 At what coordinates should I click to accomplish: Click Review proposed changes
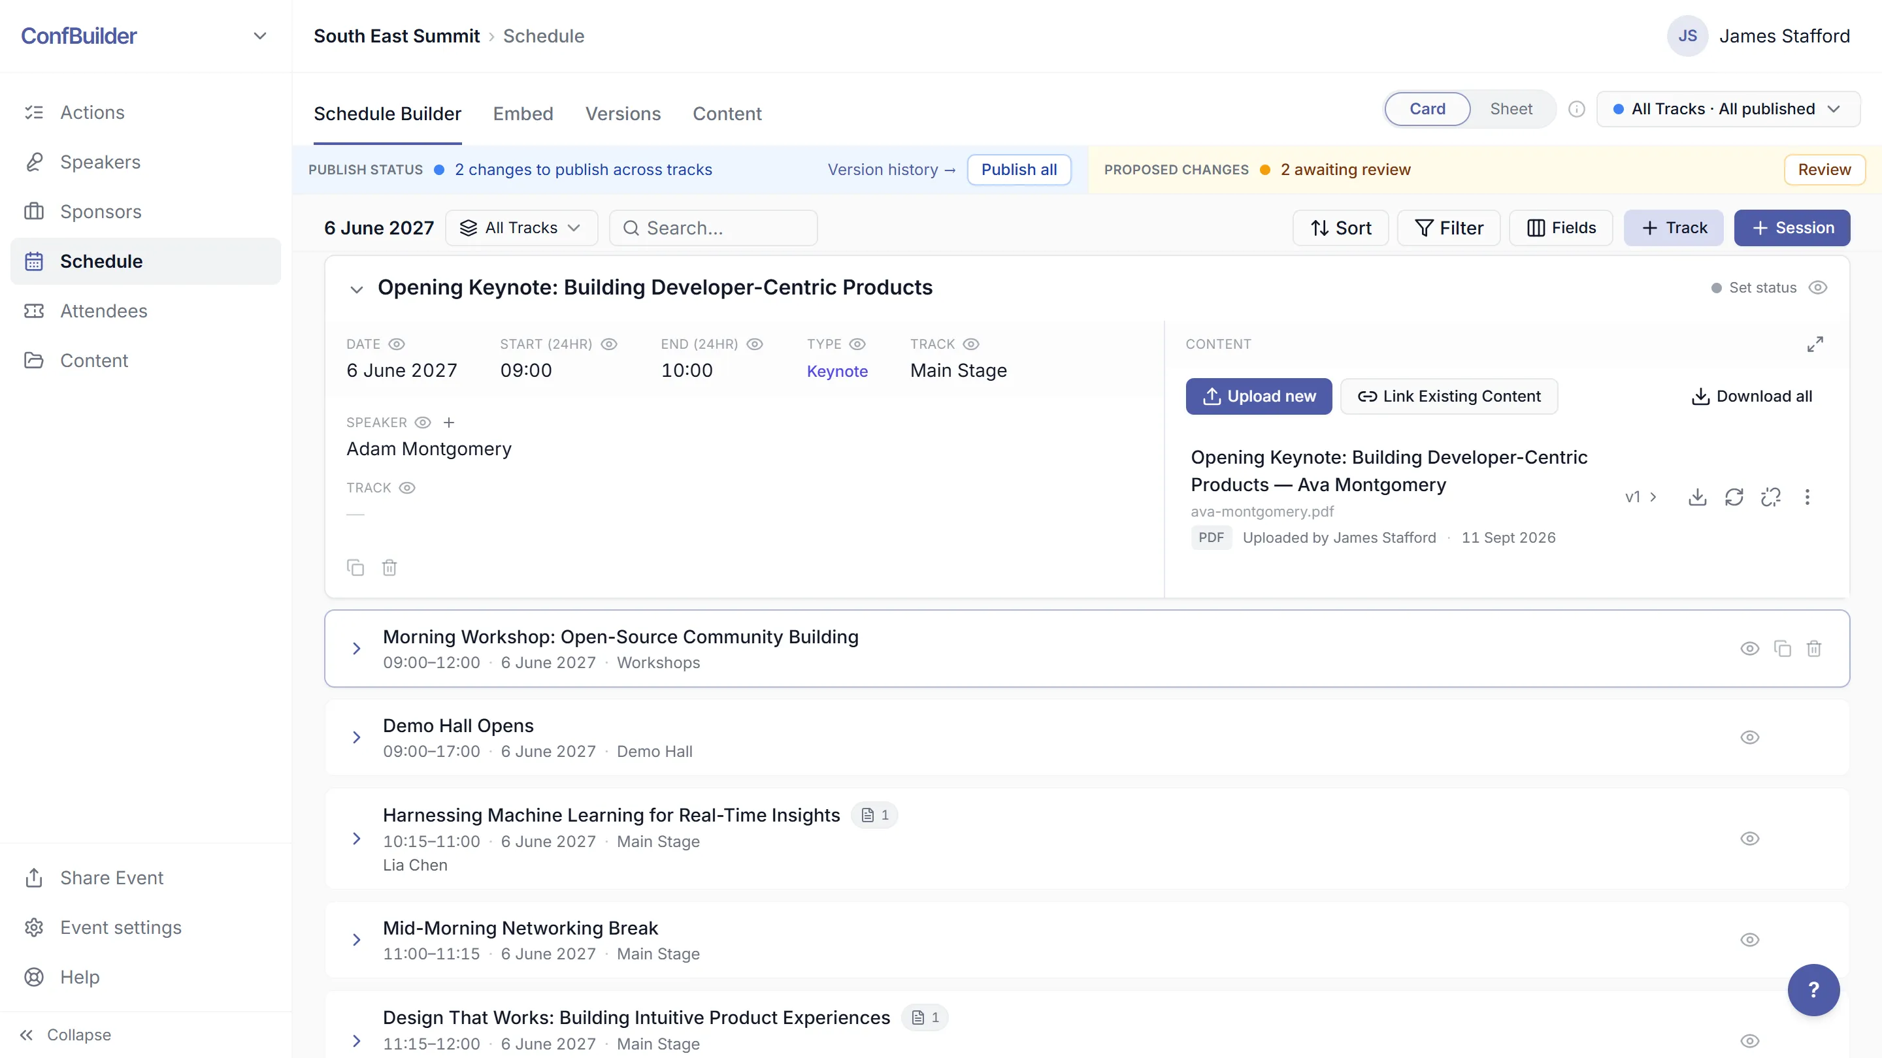tap(1824, 169)
